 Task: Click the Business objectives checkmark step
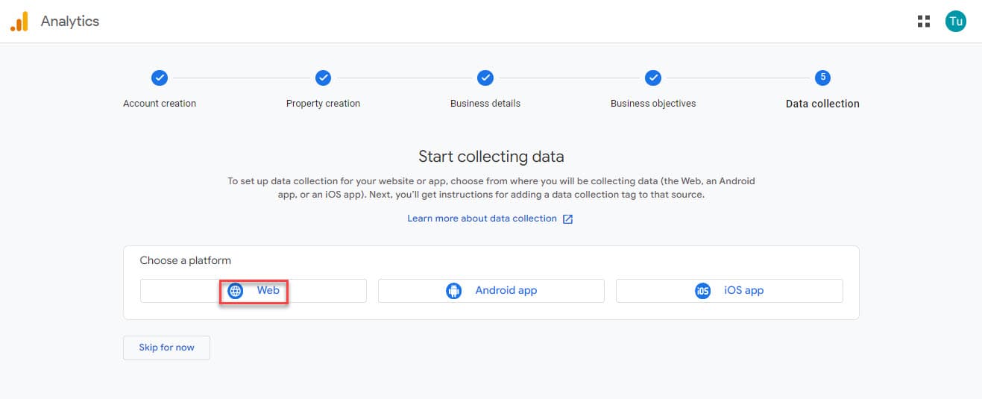coord(653,78)
